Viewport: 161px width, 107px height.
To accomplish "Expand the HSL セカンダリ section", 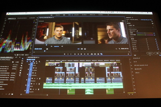I will [x=138, y=69].
